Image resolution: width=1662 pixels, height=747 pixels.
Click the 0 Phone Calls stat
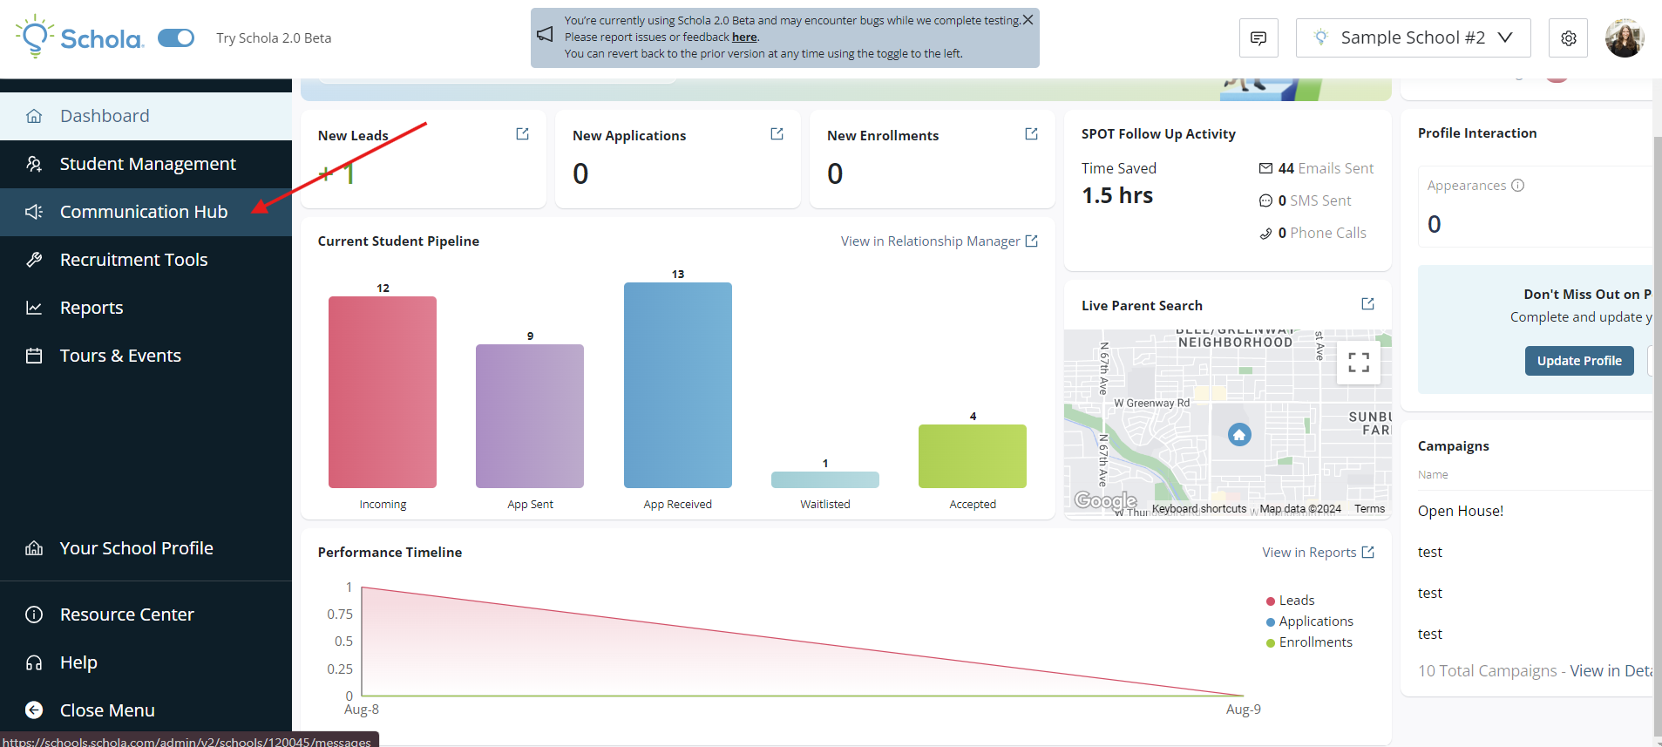[1313, 233]
